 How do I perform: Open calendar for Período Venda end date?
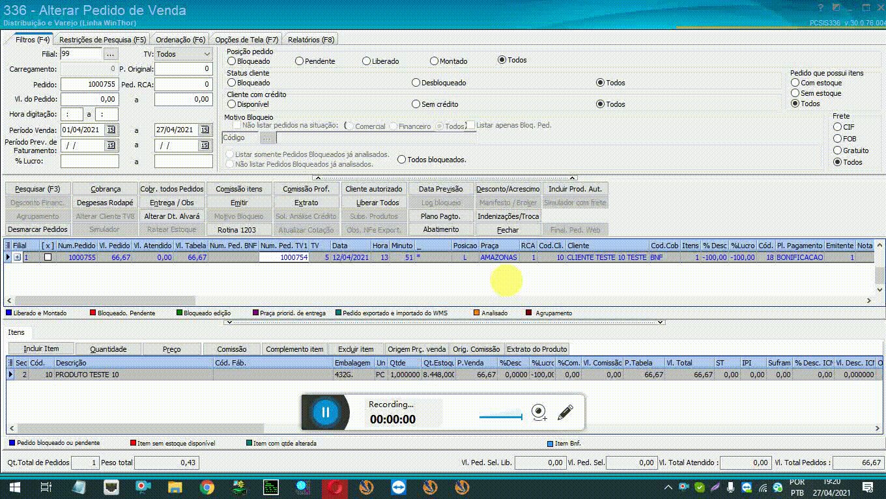click(205, 130)
